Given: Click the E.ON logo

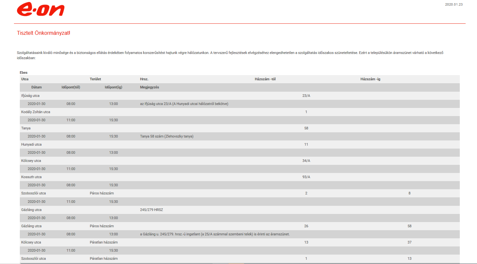Looking at the screenshot, I should 41,9.
